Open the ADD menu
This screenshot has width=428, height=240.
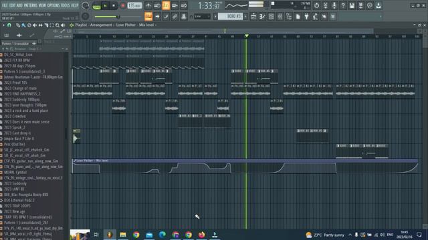coord(19,5)
